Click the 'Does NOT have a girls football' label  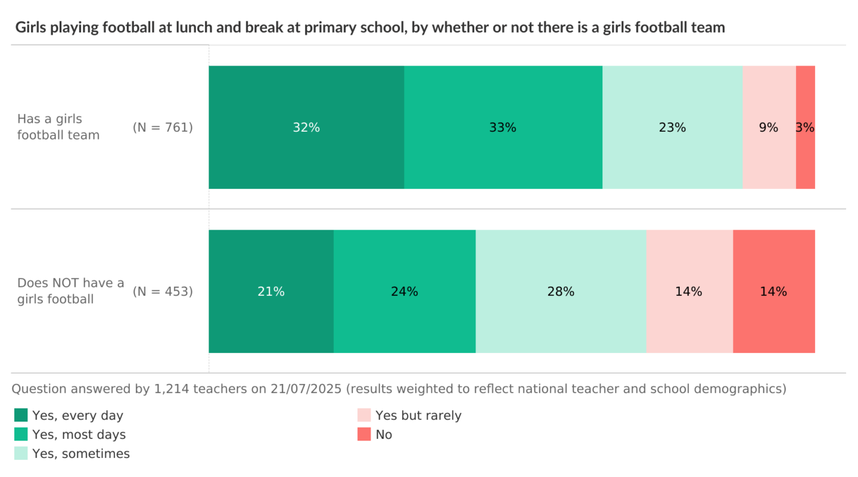coord(70,291)
